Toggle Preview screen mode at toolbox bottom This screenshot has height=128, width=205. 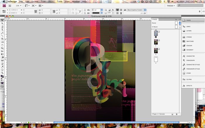click(x=2, y=87)
